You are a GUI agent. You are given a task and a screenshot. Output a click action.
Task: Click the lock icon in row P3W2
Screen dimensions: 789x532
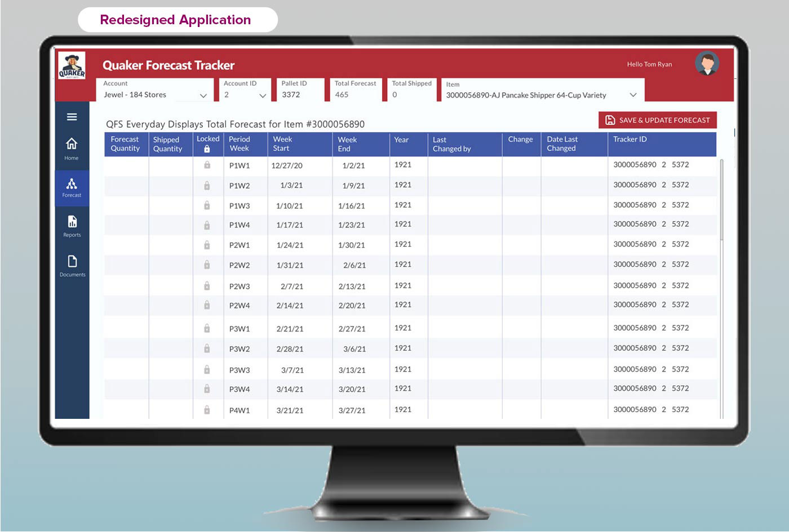click(x=207, y=348)
